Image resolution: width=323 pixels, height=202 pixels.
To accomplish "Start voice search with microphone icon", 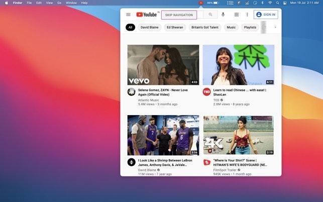I will tap(223, 15).
